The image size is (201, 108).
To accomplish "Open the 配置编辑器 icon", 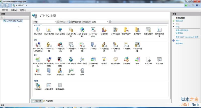I will click(60, 85).
